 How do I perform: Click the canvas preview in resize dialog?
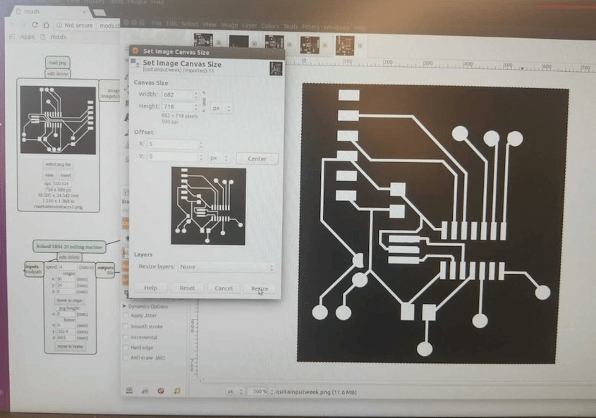pyautogui.click(x=208, y=206)
